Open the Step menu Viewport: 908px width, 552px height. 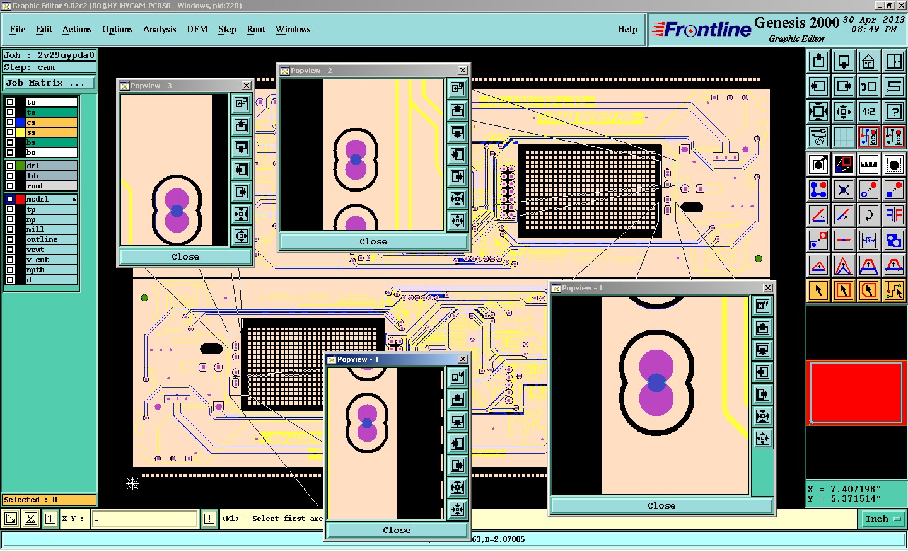pyautogui.click(x=227, y=29)
